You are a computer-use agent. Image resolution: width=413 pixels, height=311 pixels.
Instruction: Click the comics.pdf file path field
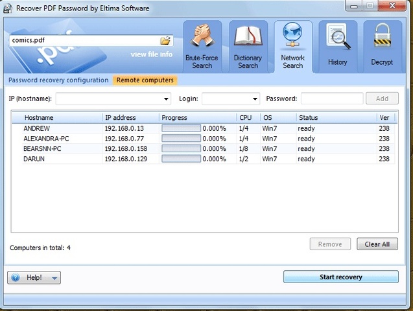click(91, 41)
